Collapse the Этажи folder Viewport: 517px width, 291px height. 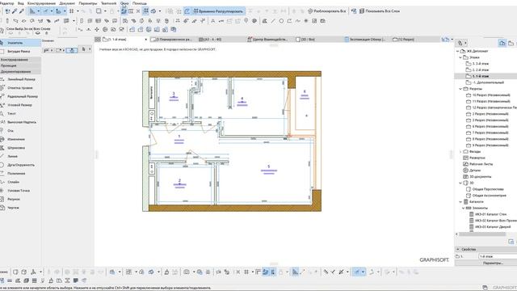[x=460, y=57]
